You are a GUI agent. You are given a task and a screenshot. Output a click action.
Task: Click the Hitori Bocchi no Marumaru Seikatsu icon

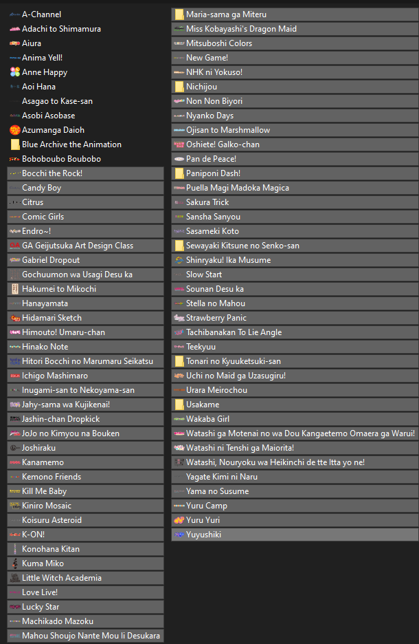14,361
